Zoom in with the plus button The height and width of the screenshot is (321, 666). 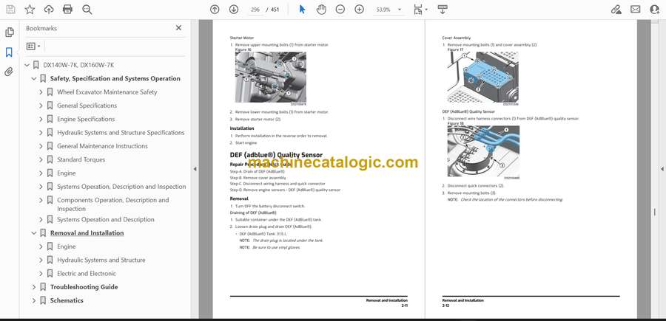360,10
